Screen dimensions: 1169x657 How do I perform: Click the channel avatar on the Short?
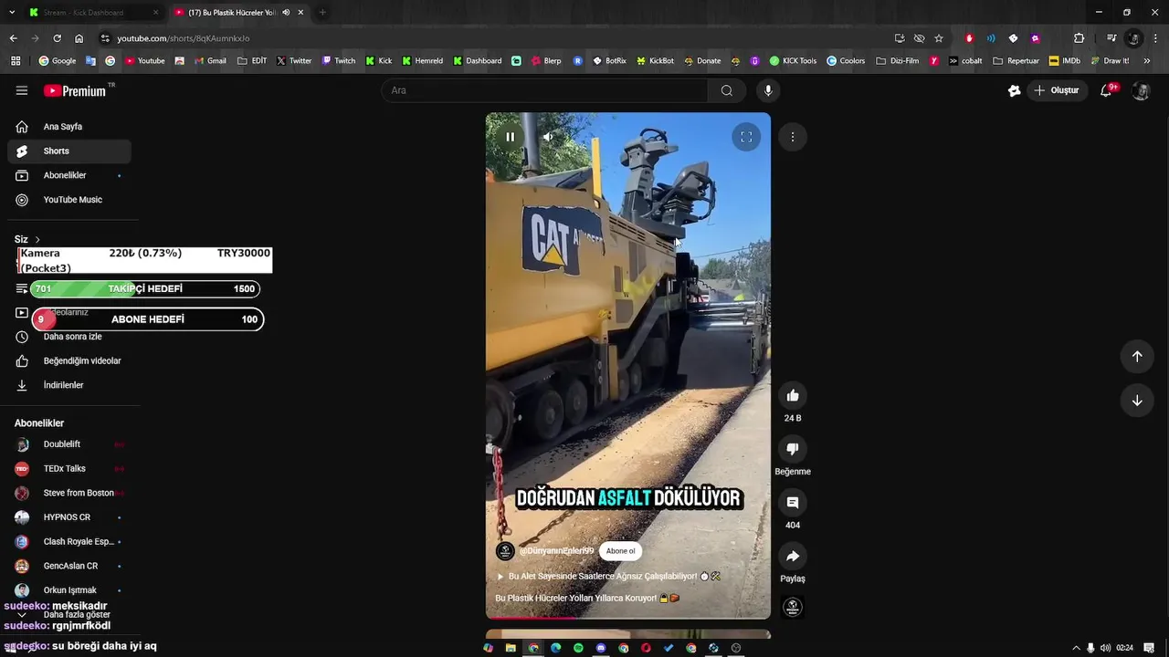point(505,551)
